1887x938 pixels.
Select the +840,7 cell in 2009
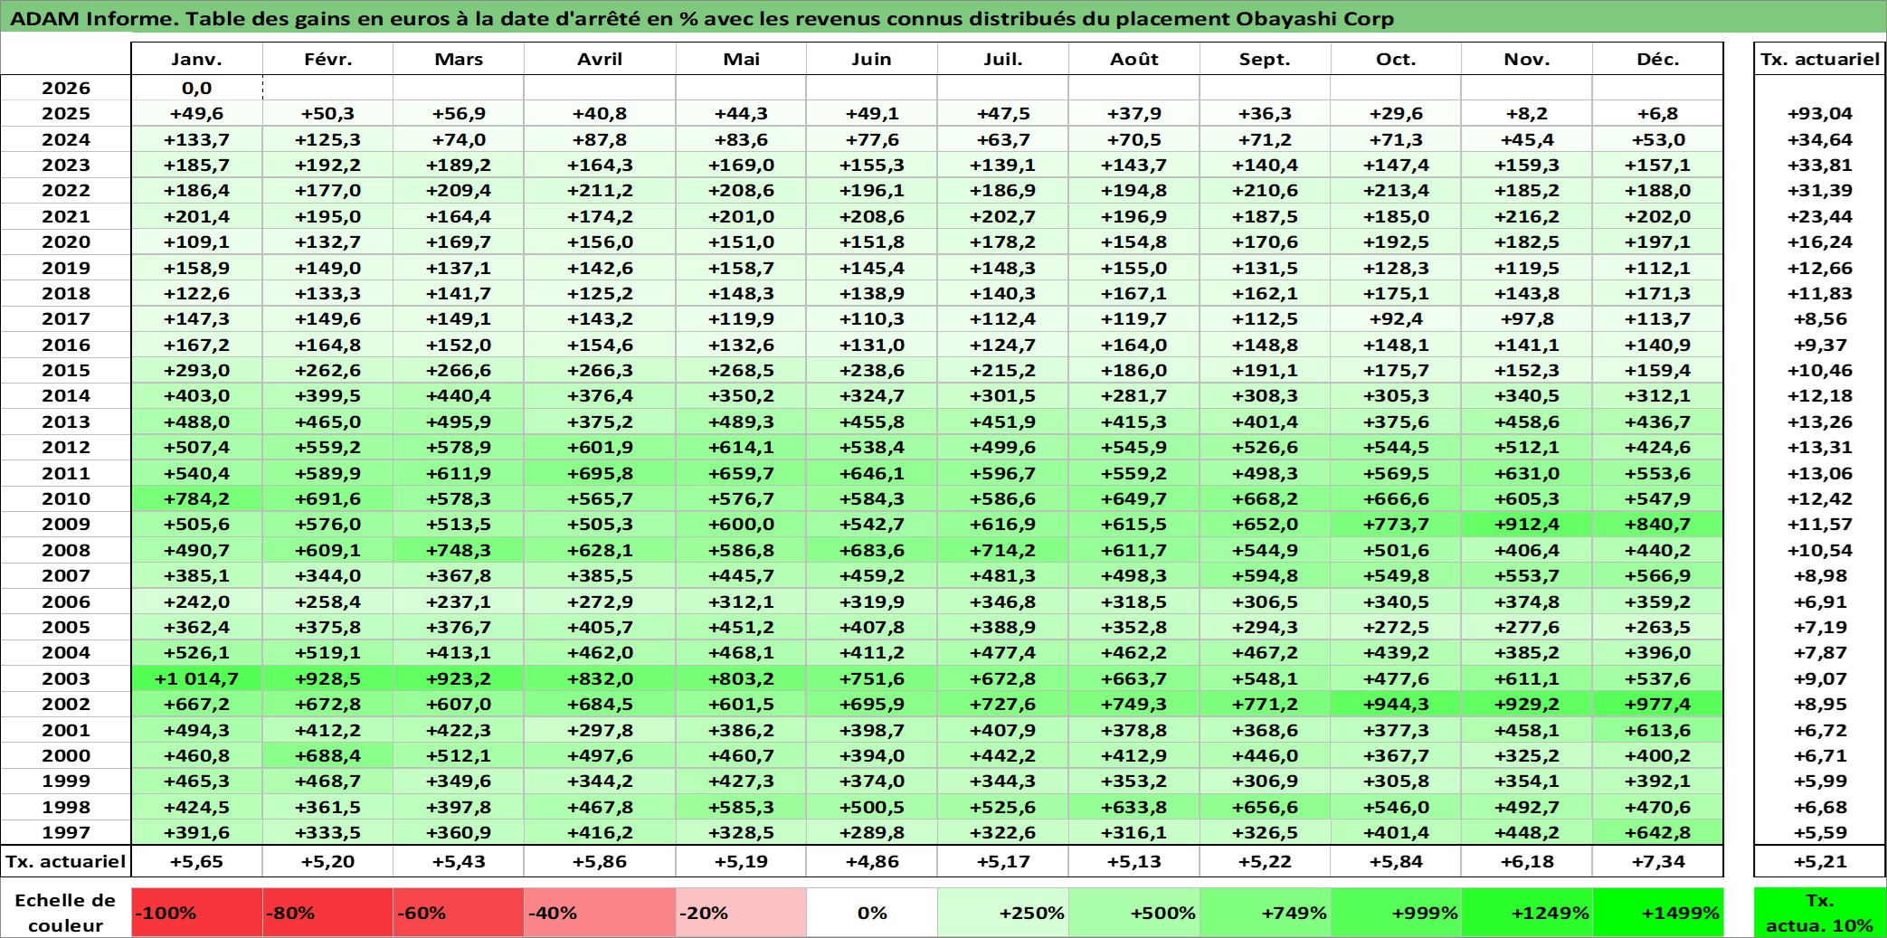(x=1658, y=524)
